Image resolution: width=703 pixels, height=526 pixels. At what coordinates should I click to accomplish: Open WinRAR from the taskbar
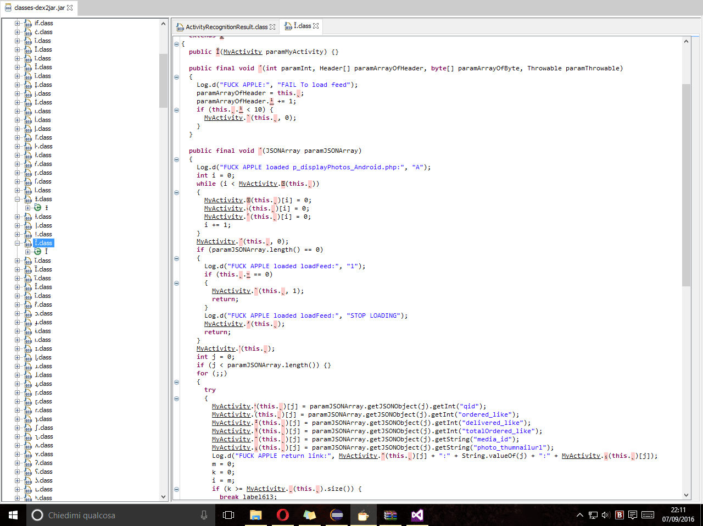coord(390,515)
